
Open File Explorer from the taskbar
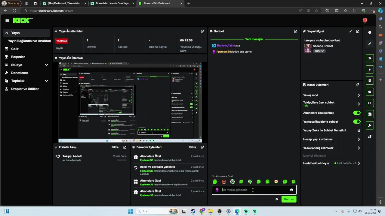click(x=211, y=211)
